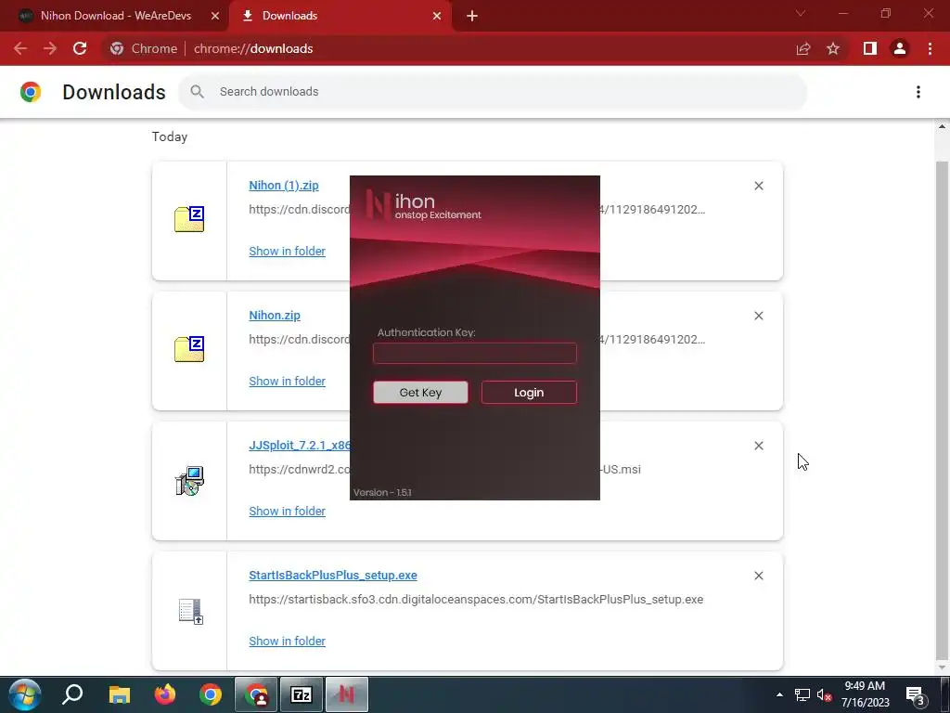The width and height of the screenshot is (950, 713).
Task: Remove JJSploit entry from downloads list
Action: pos(759,446)
